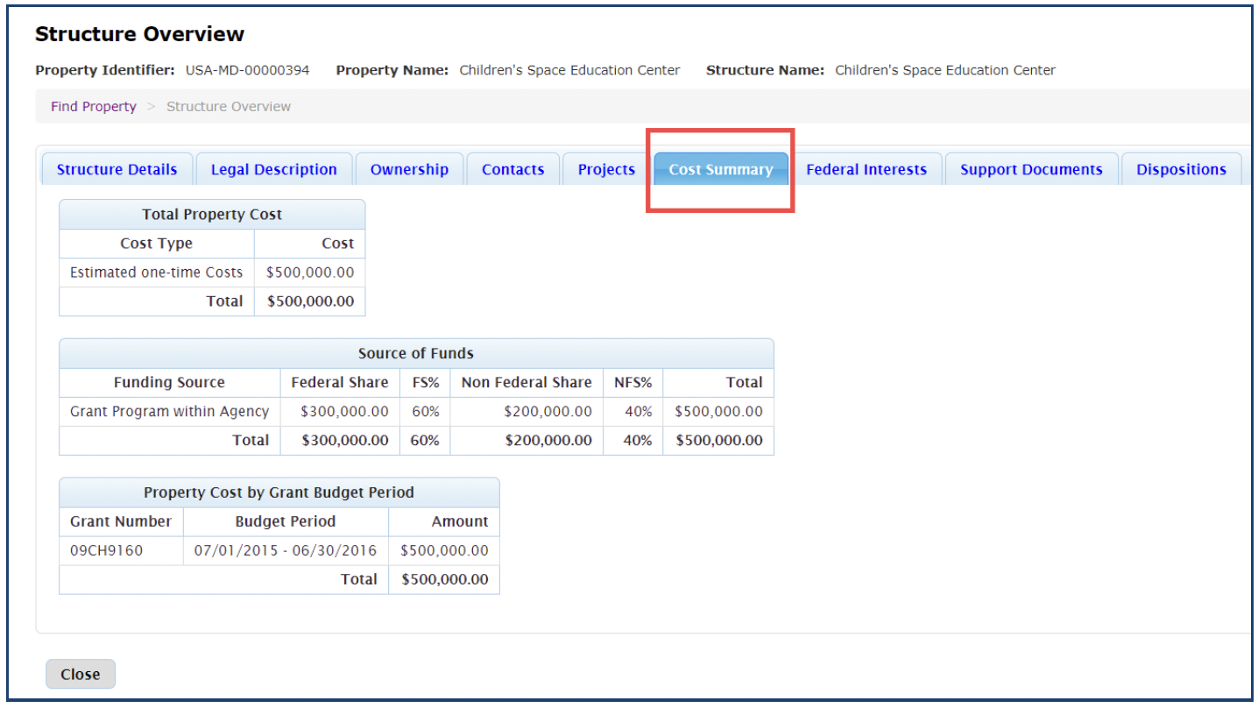
Task: Click the Structure Overview breadcrumb text
Action: click(228, 107)
